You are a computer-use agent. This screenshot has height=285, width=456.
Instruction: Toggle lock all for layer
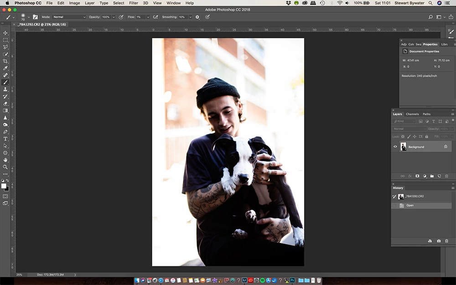(427, 136)
